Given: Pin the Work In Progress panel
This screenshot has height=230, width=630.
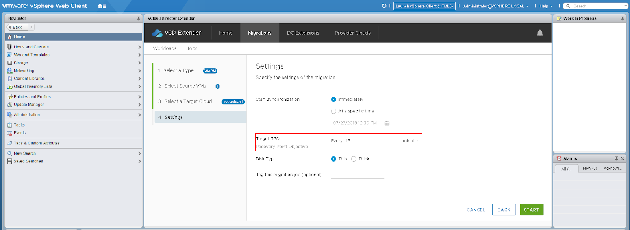Looking at the screenshot, I should tap(623, 18).
